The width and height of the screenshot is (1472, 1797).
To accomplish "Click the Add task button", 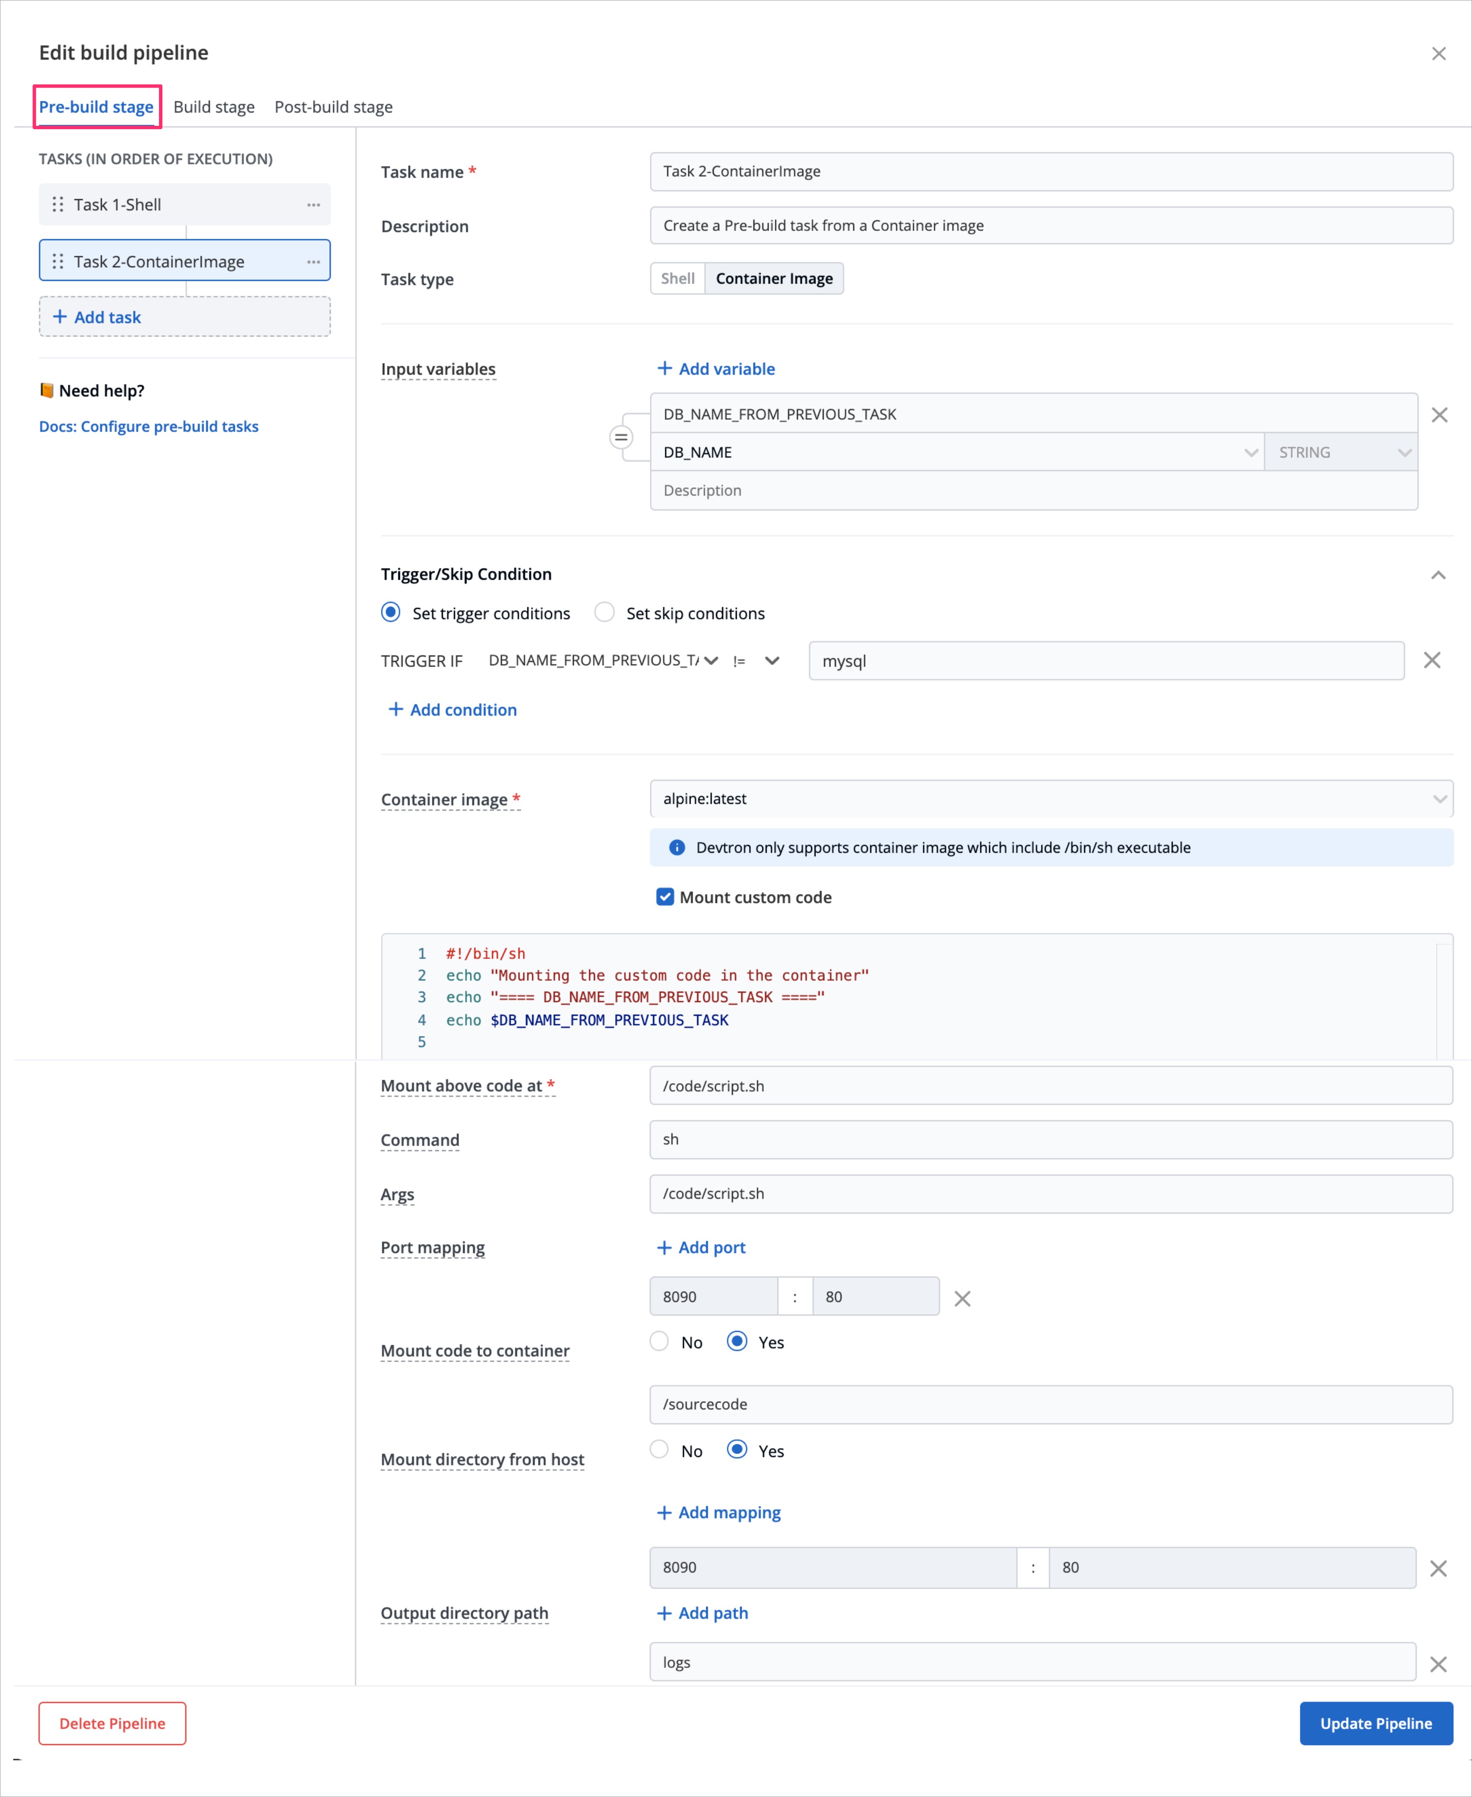I will pos(184,317).
